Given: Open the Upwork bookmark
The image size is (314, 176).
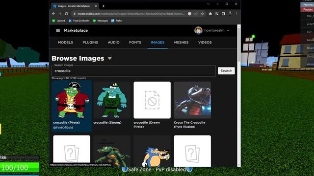Looking at the screenshot, I should tap(59, 21).
